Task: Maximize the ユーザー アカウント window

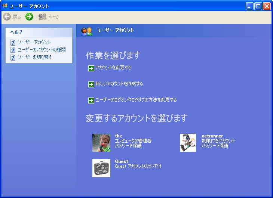Action: click(x=258, y=6)
